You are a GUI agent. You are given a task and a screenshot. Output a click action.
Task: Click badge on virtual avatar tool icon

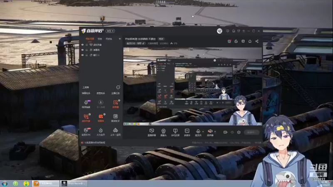coord(89,114)
